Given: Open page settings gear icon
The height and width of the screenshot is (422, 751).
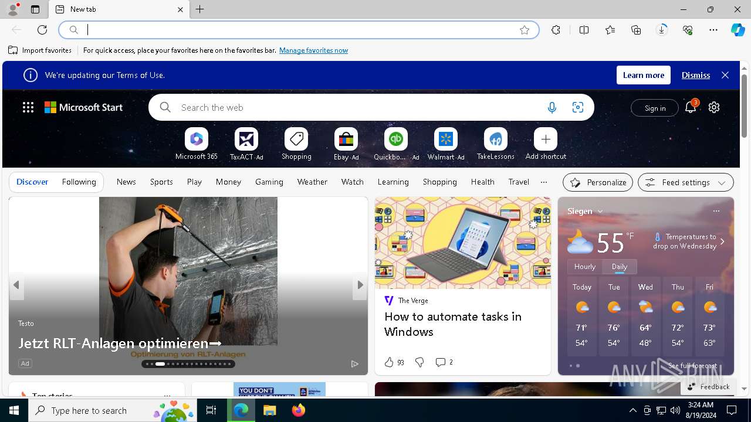Looking at the screenshot, I should tap(714, 107).
